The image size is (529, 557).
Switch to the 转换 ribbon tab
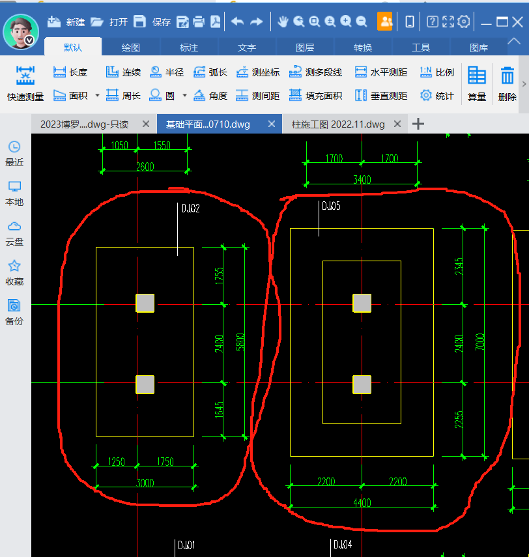point(363,48)
